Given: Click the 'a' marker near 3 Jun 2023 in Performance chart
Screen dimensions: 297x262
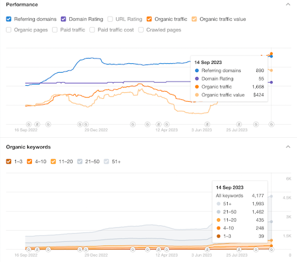Looking at the screenshot, I should pos(207,124).
